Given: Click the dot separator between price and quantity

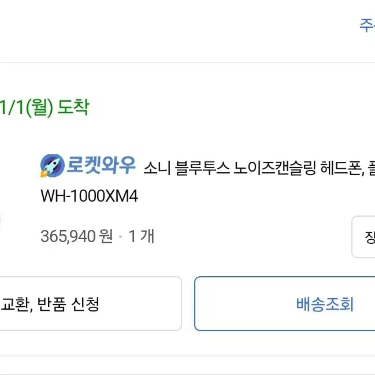Looking at the screenshot, I should pyautogui.click(x=121, y=236).
